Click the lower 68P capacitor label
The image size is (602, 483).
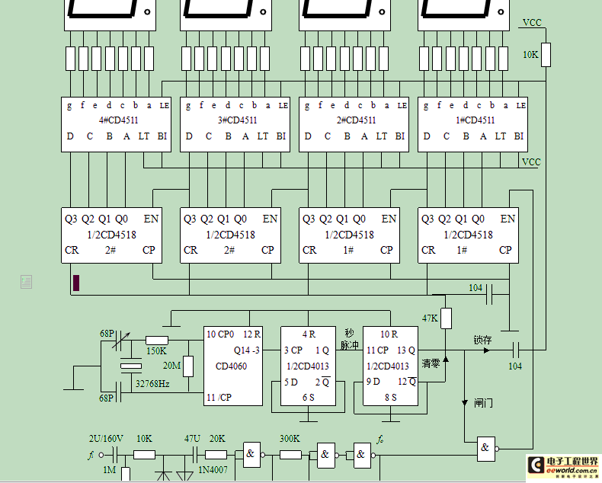click(107, 398)
